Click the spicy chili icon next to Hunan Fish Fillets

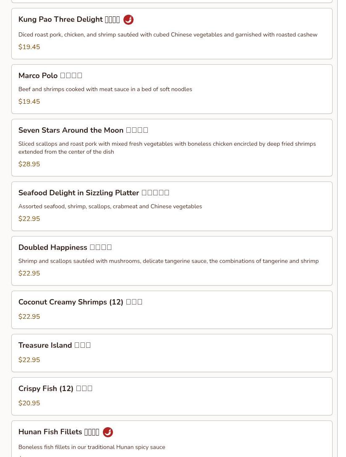pos(108,432)
